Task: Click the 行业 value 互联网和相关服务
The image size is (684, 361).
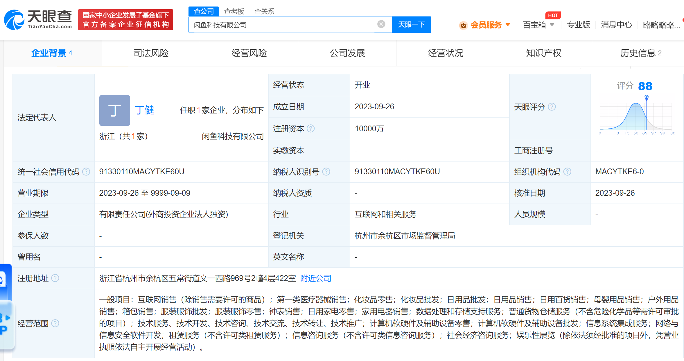Action: click(385, 214)
